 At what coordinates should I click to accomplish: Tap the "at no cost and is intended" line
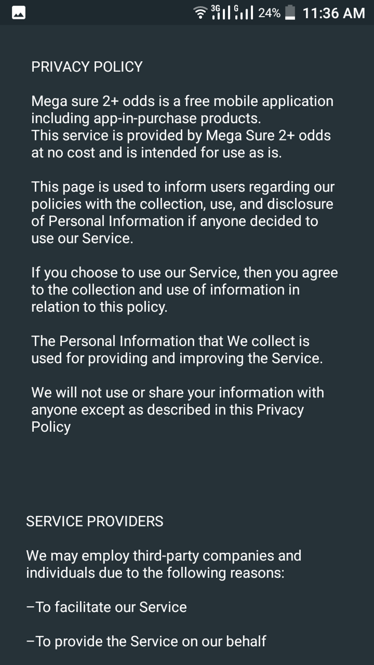pyautogui.click(x=157, y=153)
